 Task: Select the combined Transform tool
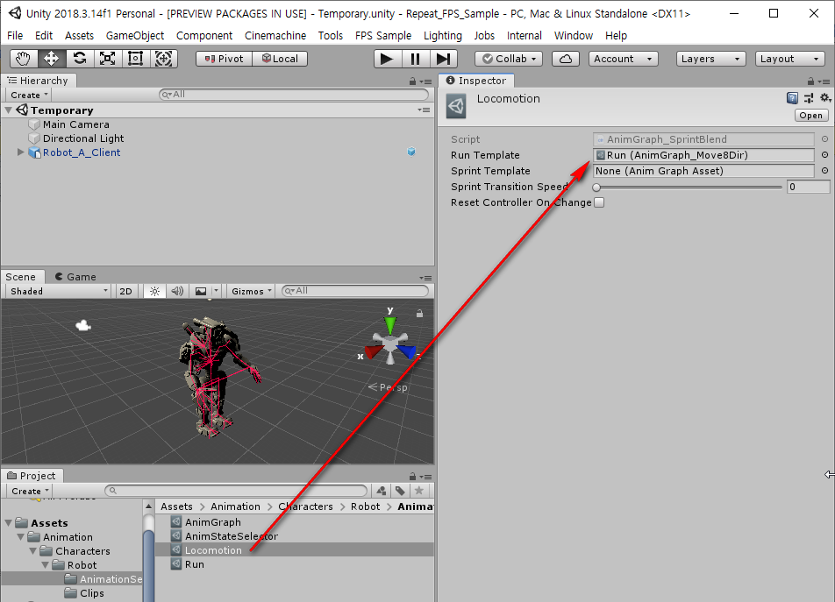tap(163, 59)
